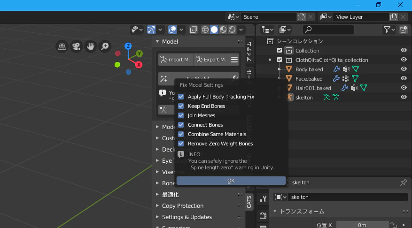Click the Z axis gizmo handle

pyautogui.click(x=128, y=46)
